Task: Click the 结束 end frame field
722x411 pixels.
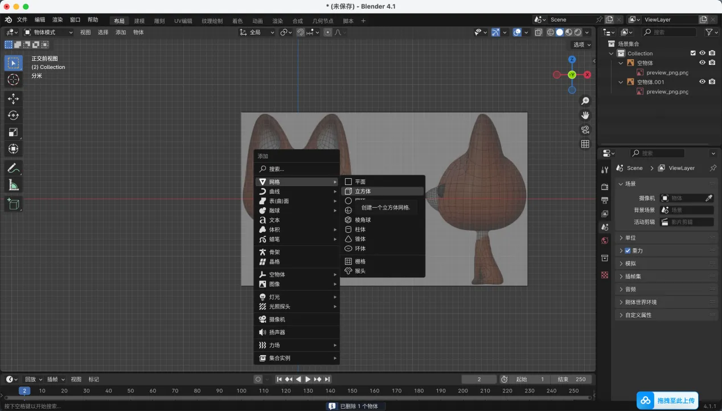Action: pyautogui.click(x=572, y=379)
